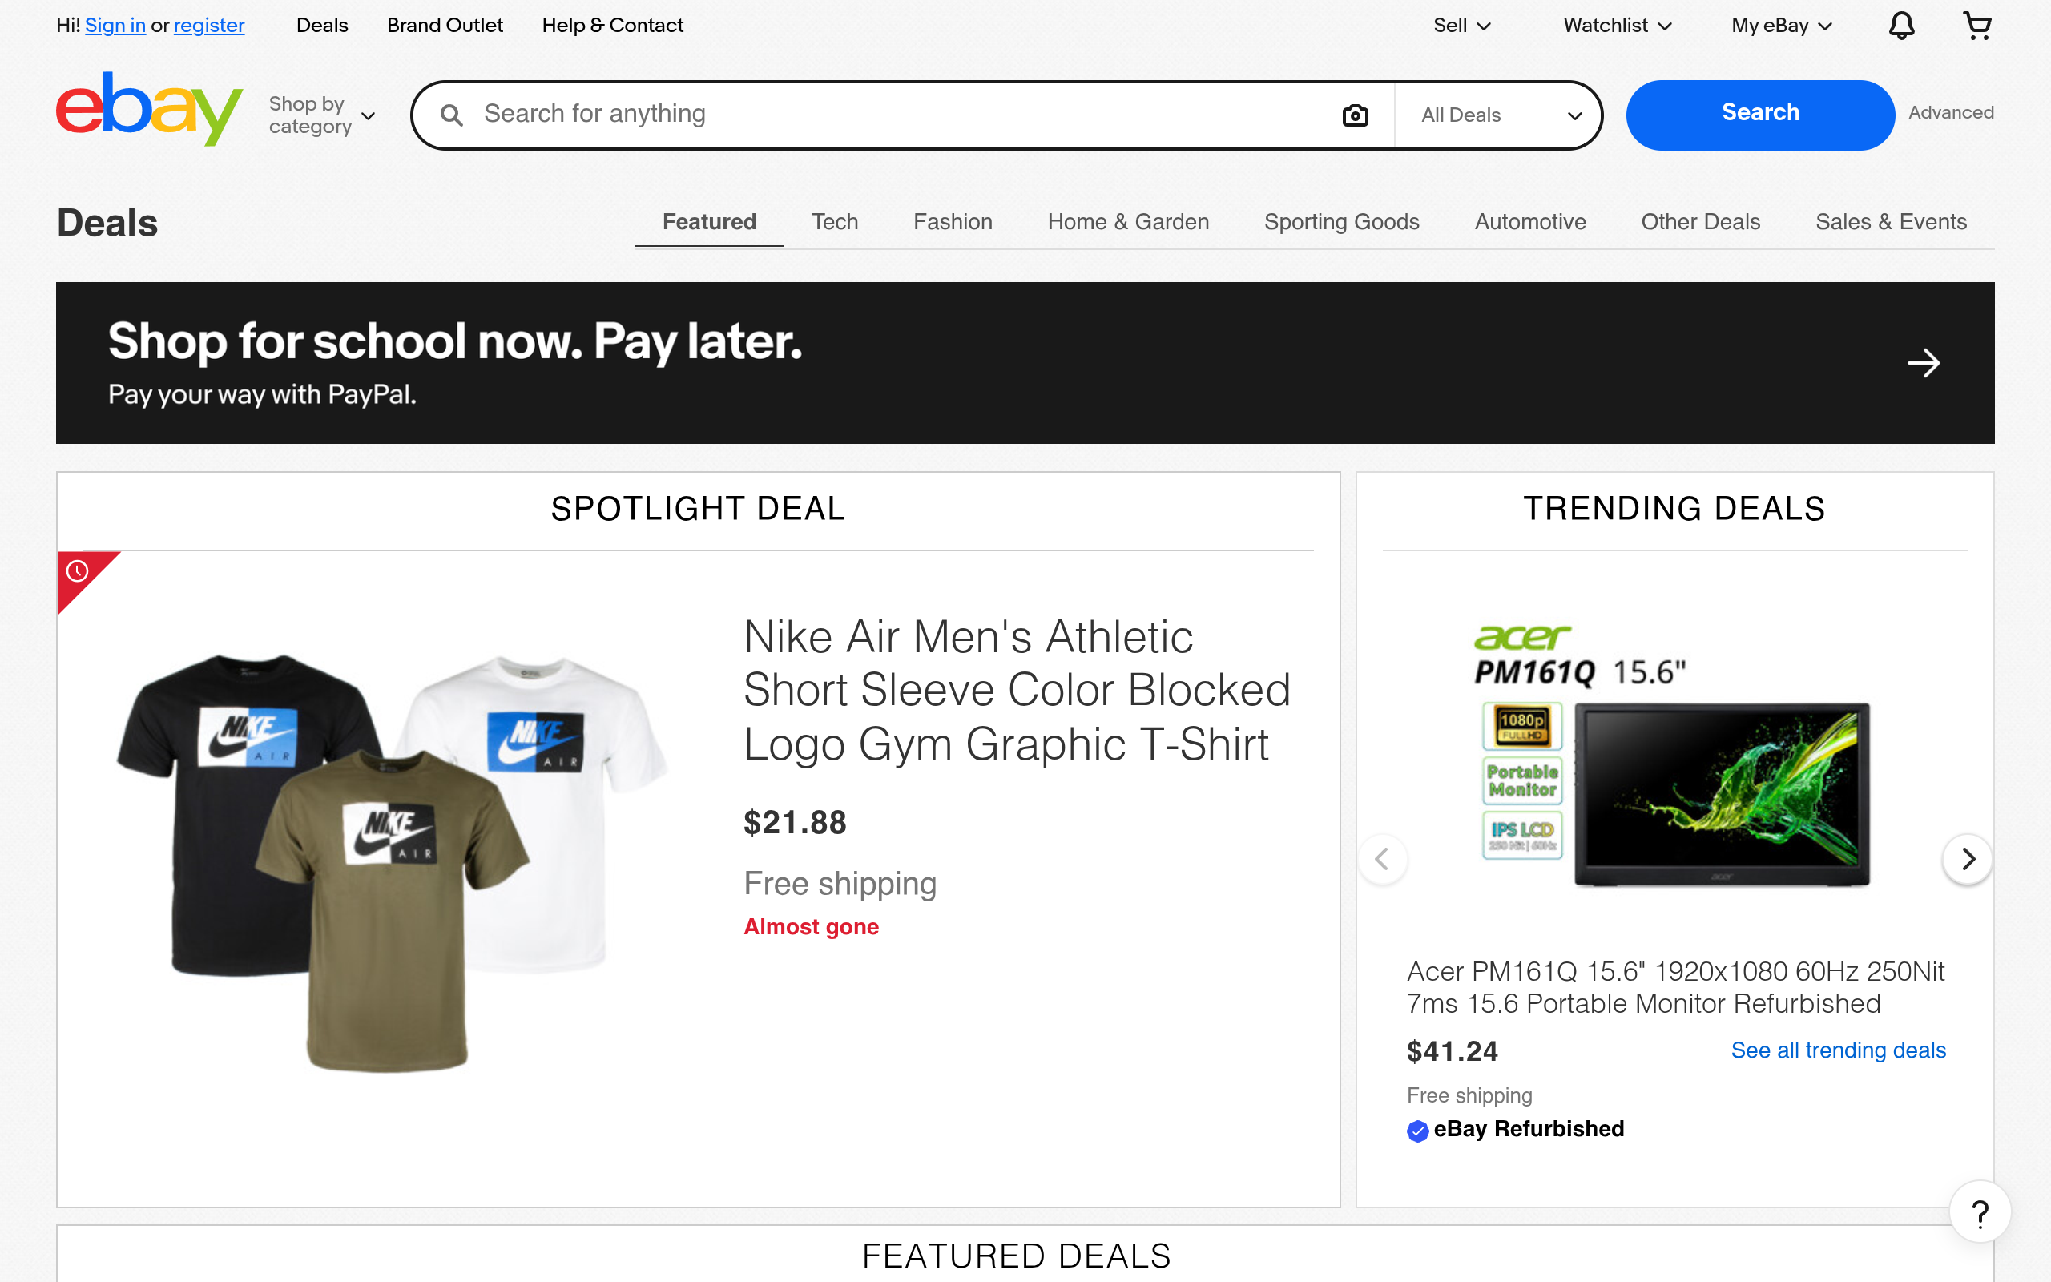
Task: Open Nike Air Men's Athletic T-Shirt title
Action: (x=1017, y=690)
